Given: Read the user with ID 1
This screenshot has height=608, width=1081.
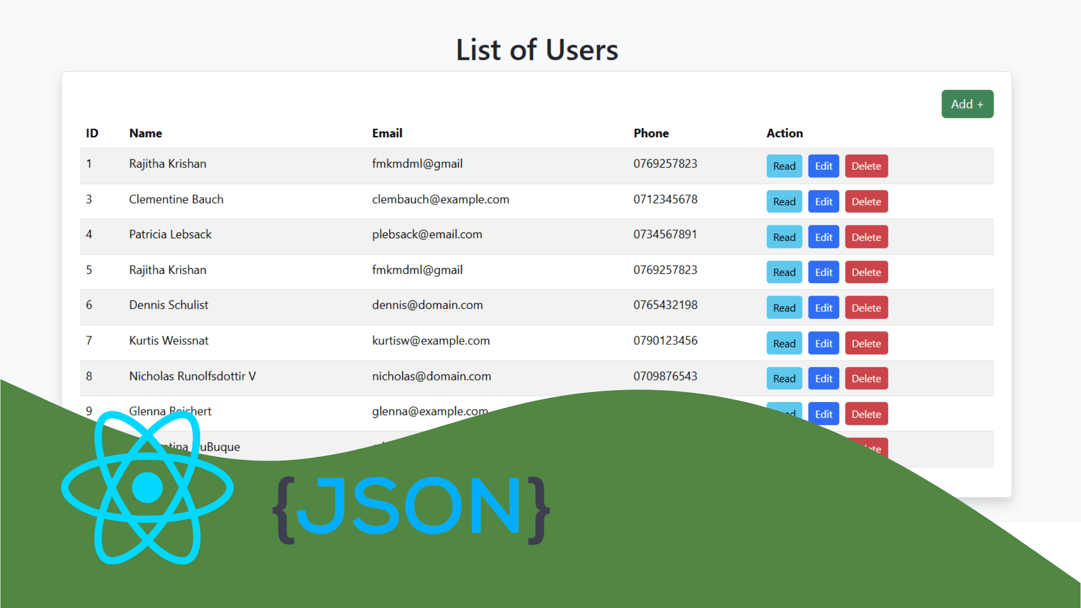Looking at the screenshot, I should point(784,166).
